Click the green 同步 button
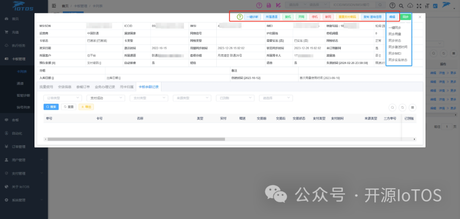460x219 pixels. [x=405, y=17]
